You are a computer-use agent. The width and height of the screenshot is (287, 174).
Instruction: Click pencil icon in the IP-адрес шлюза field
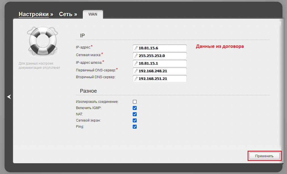(136, 63)
